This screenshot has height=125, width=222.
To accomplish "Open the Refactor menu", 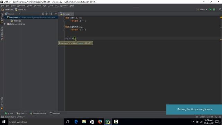I will [37, 6].
